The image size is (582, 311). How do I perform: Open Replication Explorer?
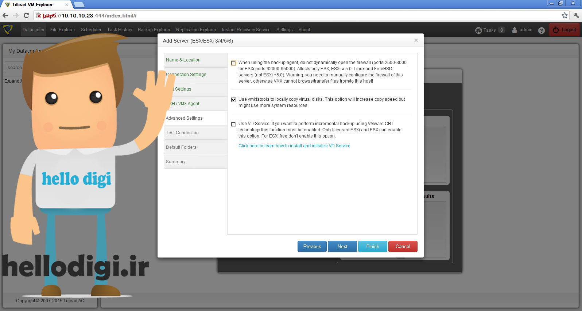tap(196, 30)
